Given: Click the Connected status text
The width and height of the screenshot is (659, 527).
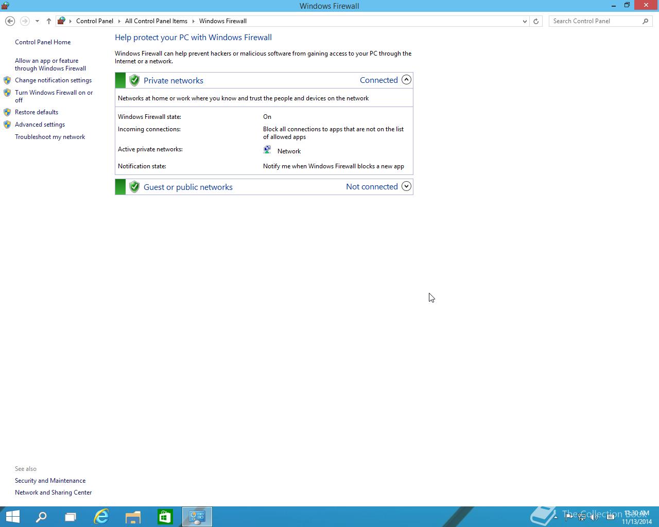Looking at the screenshot, I should click(x=379, y=80).
